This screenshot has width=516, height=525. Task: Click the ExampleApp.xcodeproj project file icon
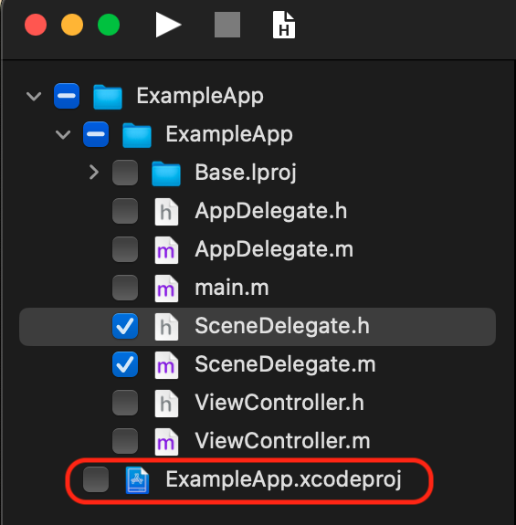(x=137, y=479)
